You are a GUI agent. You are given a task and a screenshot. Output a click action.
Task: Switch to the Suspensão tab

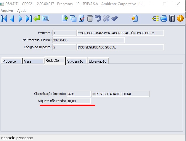76,61
